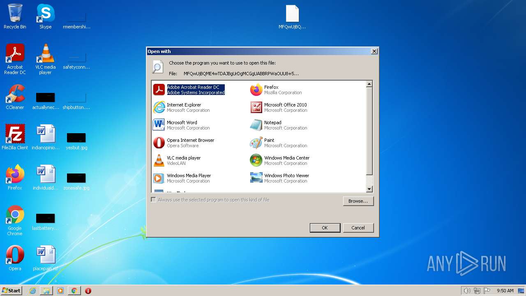Select Adobe Acrobat Reader DC program icon
Image resolution: width=526 pixels, height=296 pixels.
(159, 90)
